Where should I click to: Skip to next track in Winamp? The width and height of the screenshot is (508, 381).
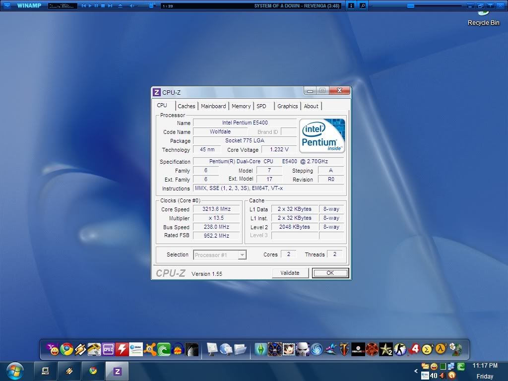[x=110, y=5]
